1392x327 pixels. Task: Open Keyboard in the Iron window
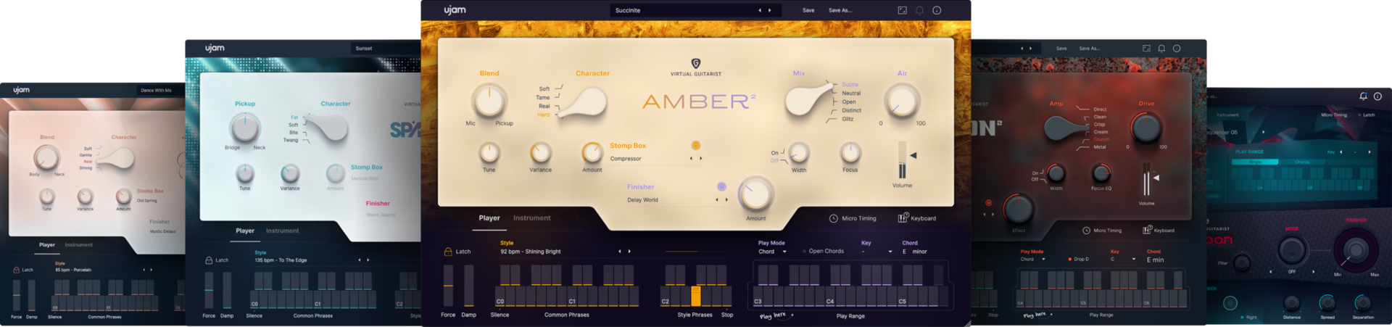click(1159, 231)
